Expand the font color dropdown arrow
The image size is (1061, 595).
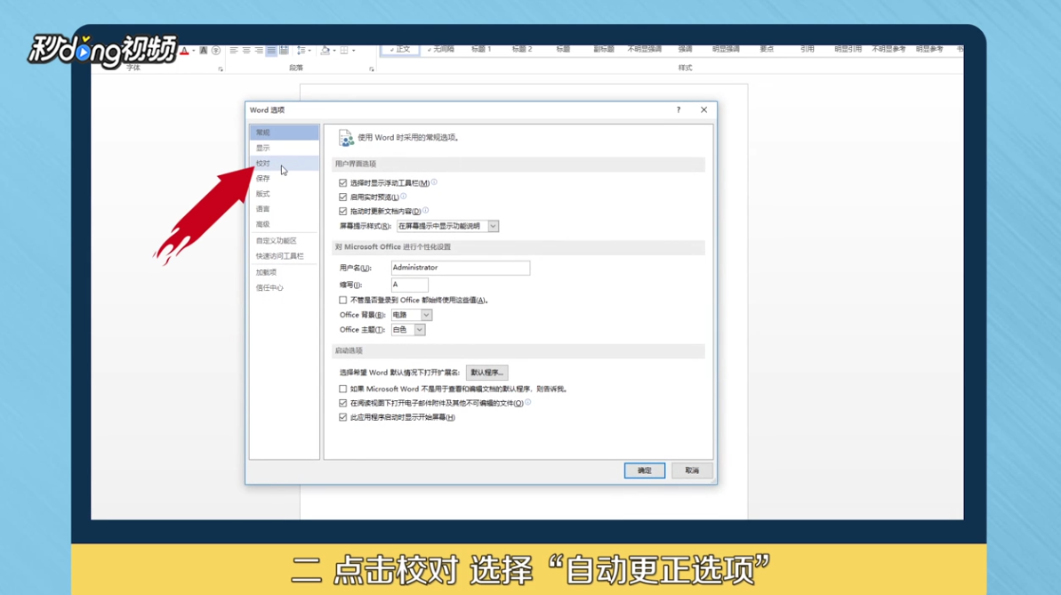194,51
